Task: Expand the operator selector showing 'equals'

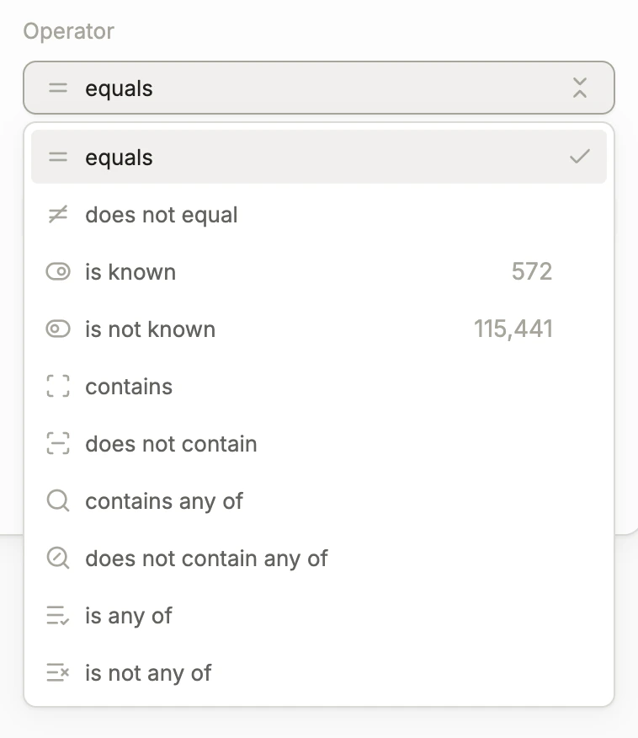Action: coord(318,88)
